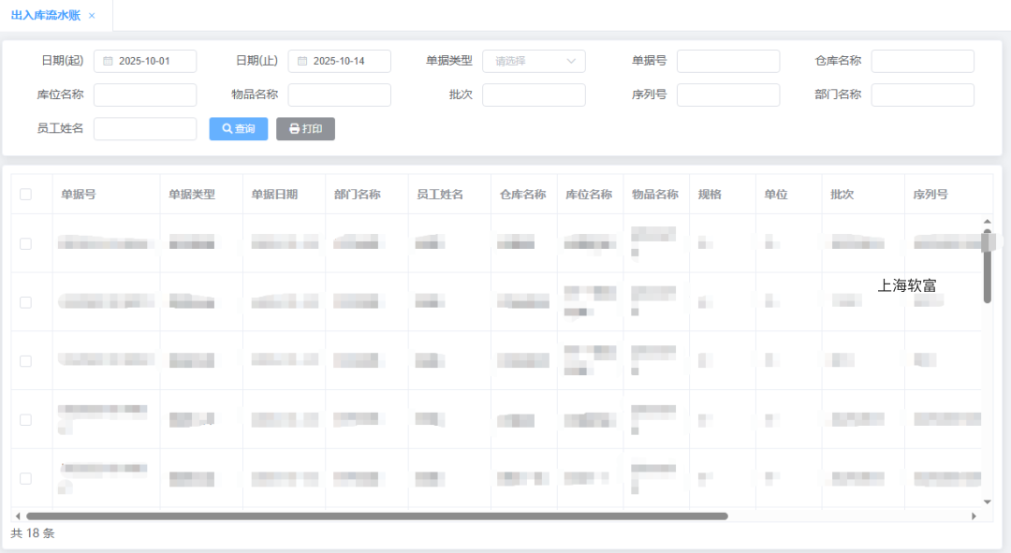Toggle the select-all checkbox in table header
The height and width of the screenshot is (553, 1011).
[x=25, y=195]
